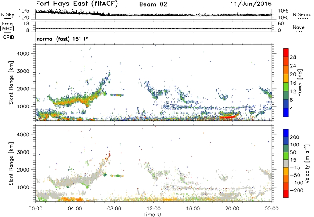The image size is (314, 217).
Task: Click the '200' label on Velocity colorbar
Action: point(295,137)
